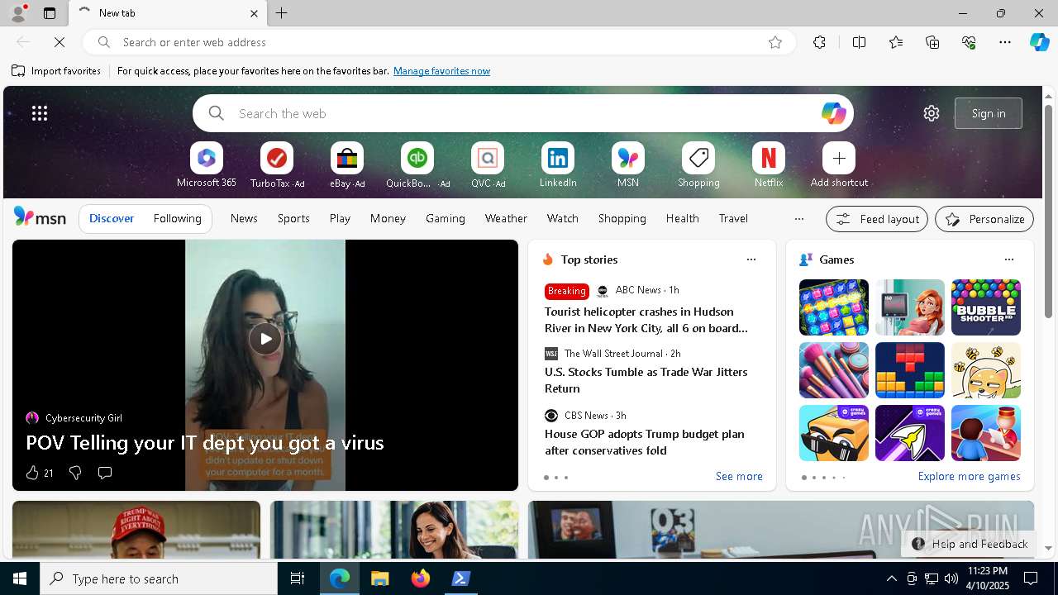Viewport: 1058px width, 595px height.
Task: Open File Explorer from taskbar
Action: [380, 578]
